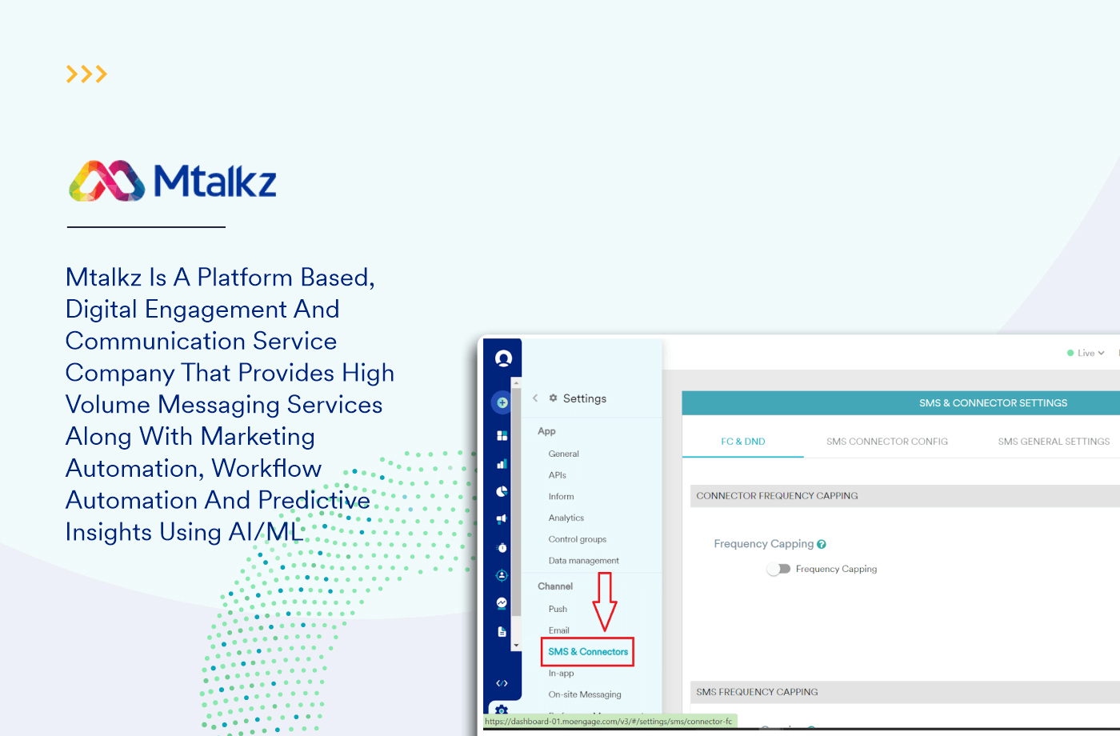Toggle the Frequency Capping switch
Screen dimensions: 1120x736
coord(778,569)
